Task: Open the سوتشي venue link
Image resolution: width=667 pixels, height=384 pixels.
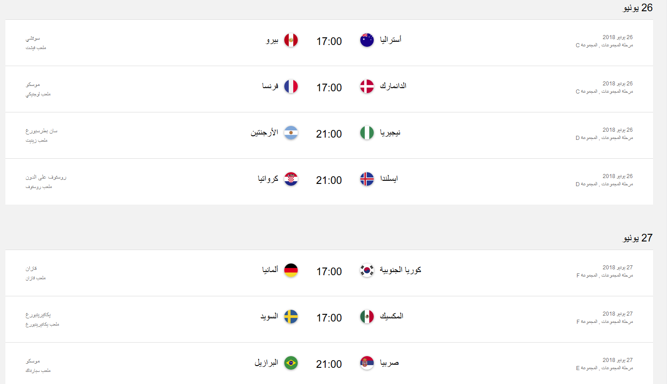Action: click(33, 37)
